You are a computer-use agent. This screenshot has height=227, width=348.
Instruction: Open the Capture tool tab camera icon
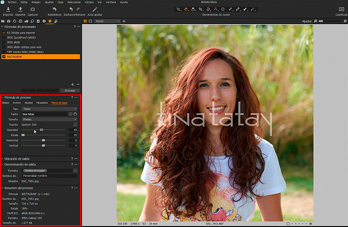tap(9, 21)
